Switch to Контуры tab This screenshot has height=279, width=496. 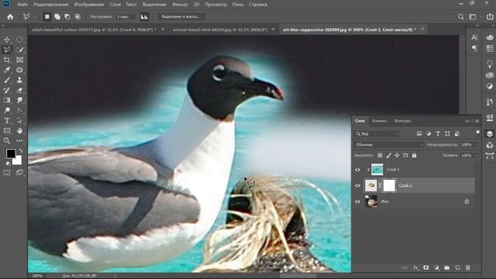[x=402, y=121]
